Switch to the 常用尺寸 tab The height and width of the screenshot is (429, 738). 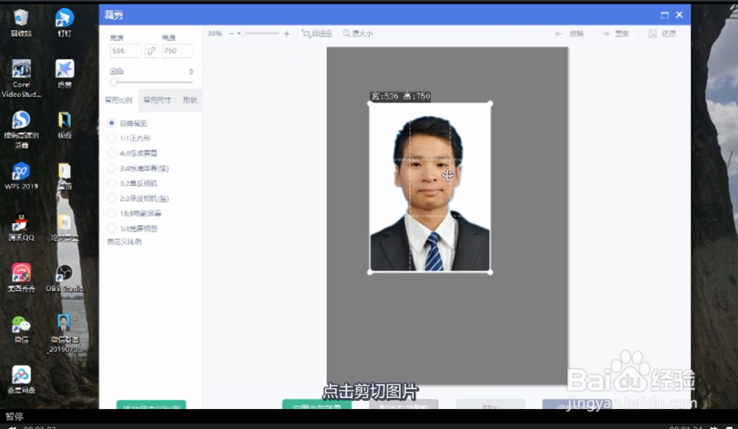point(159,100)
